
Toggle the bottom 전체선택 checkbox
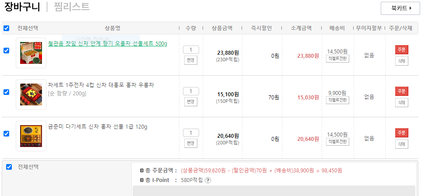9,167
